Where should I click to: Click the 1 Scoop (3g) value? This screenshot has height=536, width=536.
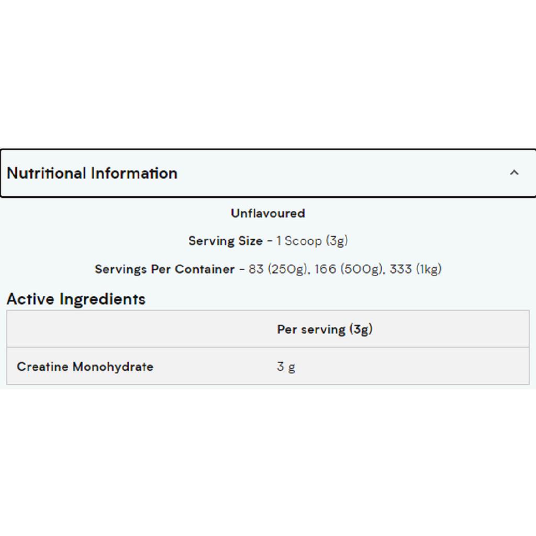point(312,241)
